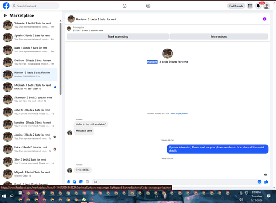The height and width of the screenshot is (203, 276).
Task: Open conversation with Shy
Action: coord(29,162)
